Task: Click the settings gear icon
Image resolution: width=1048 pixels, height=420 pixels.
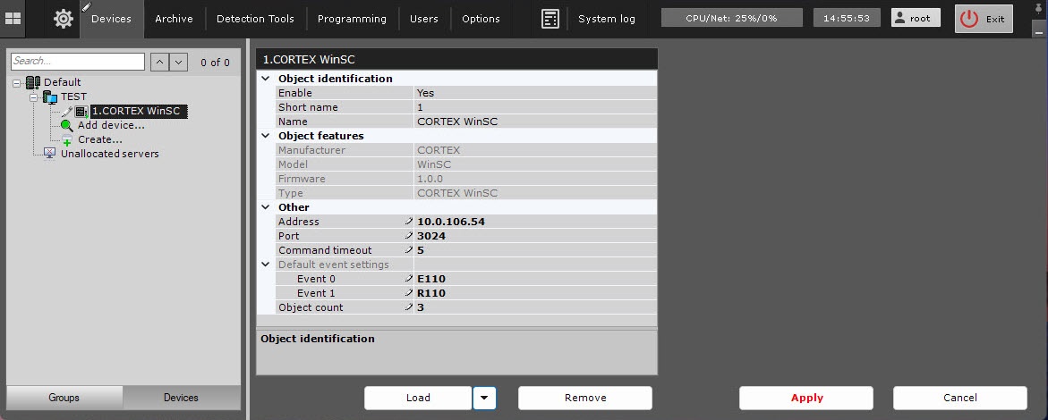Action: pos(64,19)
